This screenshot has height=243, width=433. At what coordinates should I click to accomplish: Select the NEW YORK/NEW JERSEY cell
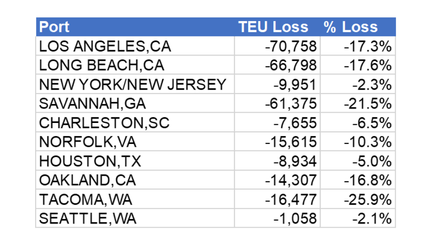(x=132, y=85)
